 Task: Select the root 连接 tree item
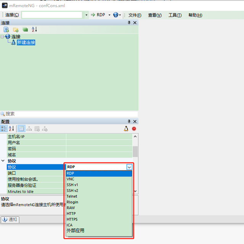pos(16,37)
